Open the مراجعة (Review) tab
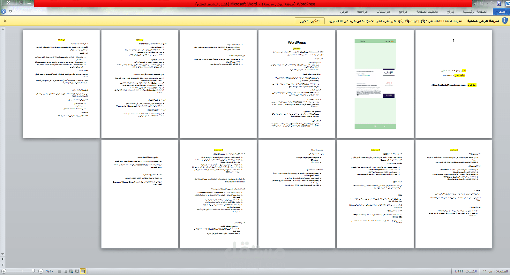Image resolution: width=510 pixels, height=275 pixels. coord(362,11)
